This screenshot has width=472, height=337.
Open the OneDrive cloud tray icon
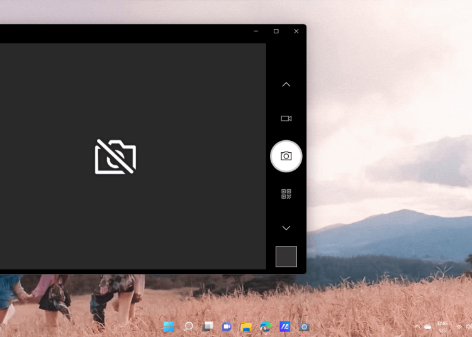tap(427, 327)
